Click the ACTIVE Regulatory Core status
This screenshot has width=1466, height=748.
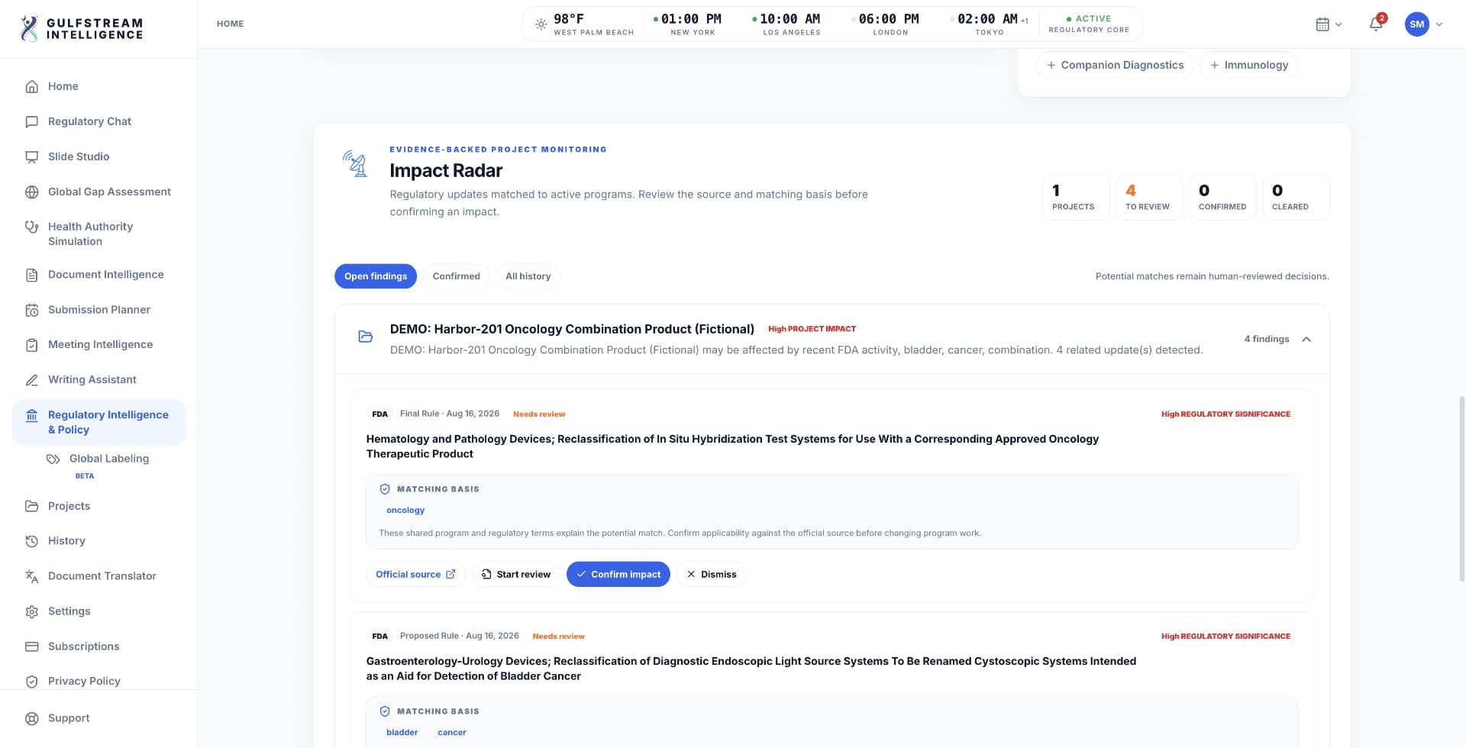1089,24
